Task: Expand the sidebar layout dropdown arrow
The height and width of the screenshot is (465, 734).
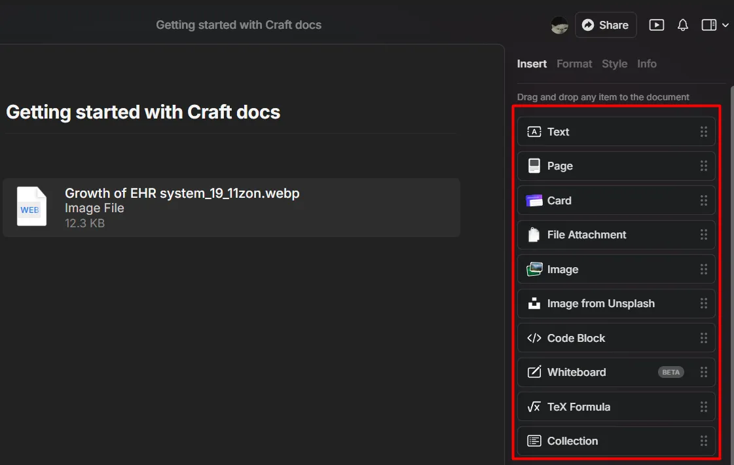Action: pos(725,26)
